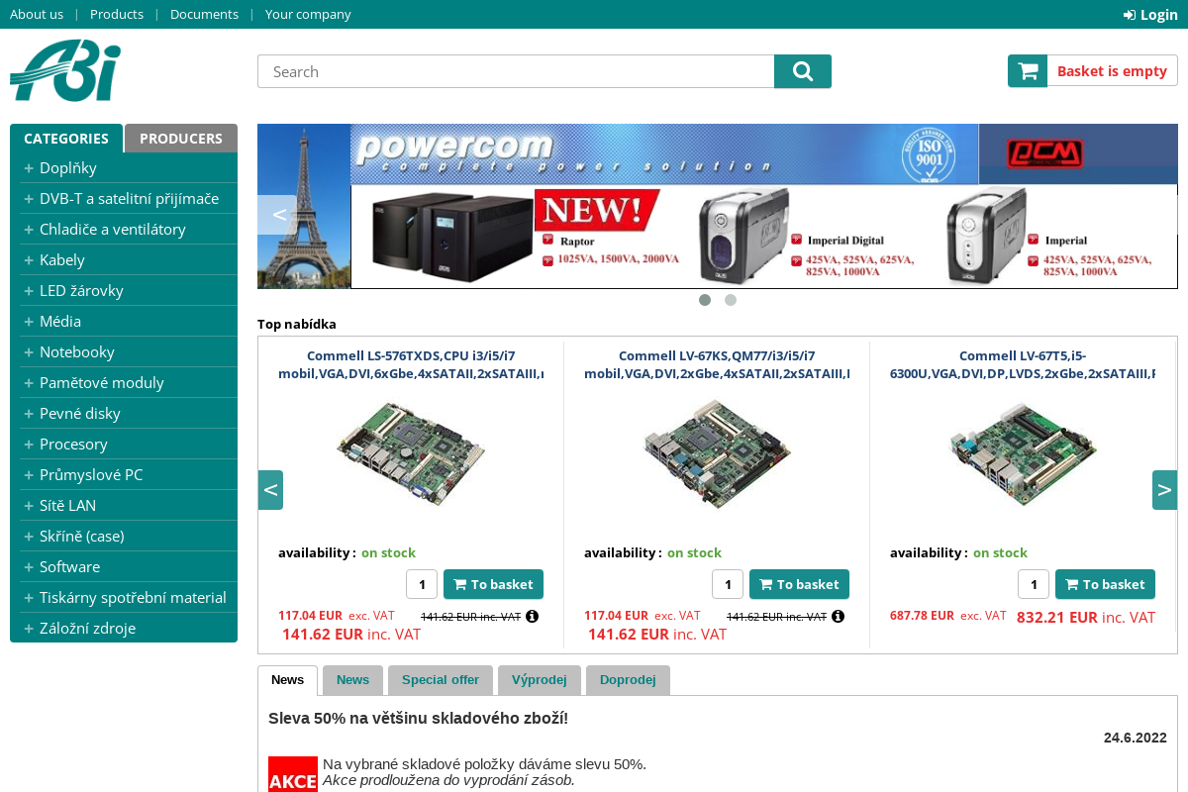
Task: Open the Special offer tab
Action: click(x=440, y=680)
